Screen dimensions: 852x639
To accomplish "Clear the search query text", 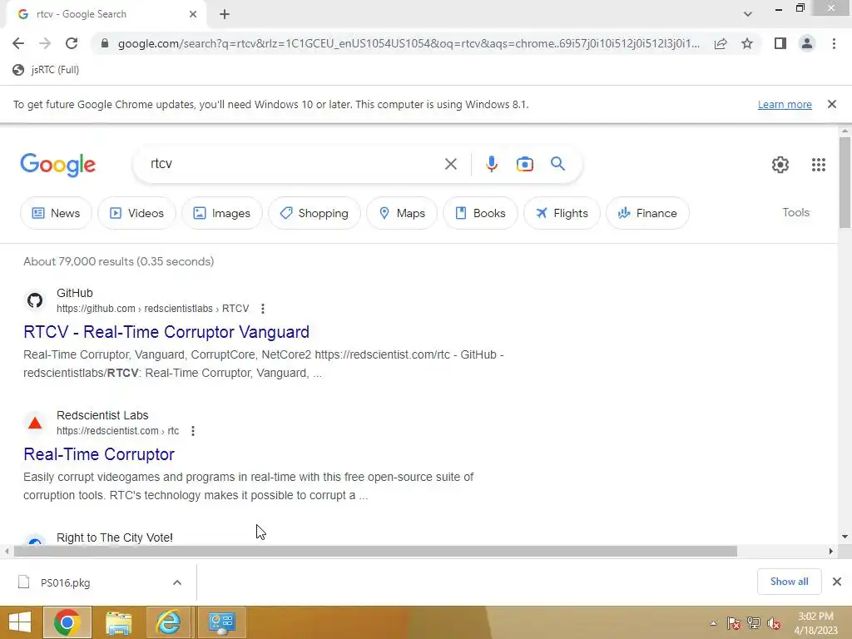I will click(450, 164).
